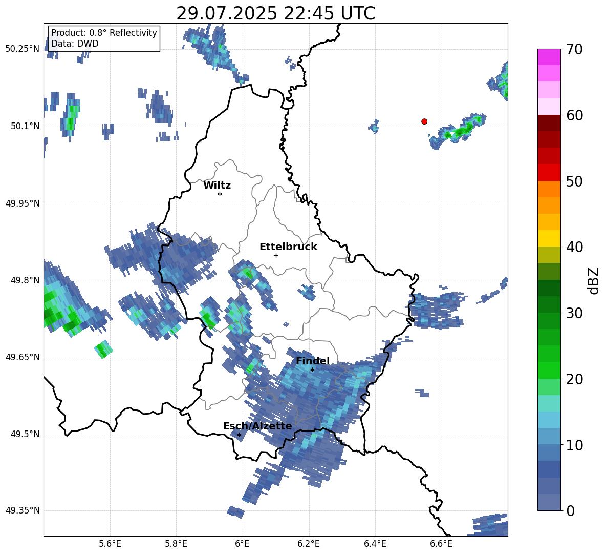Click the 5.6°E longitude label

pos(110,544)
